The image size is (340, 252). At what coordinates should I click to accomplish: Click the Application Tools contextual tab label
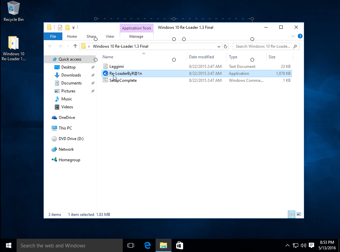click(x=136, y=28)
